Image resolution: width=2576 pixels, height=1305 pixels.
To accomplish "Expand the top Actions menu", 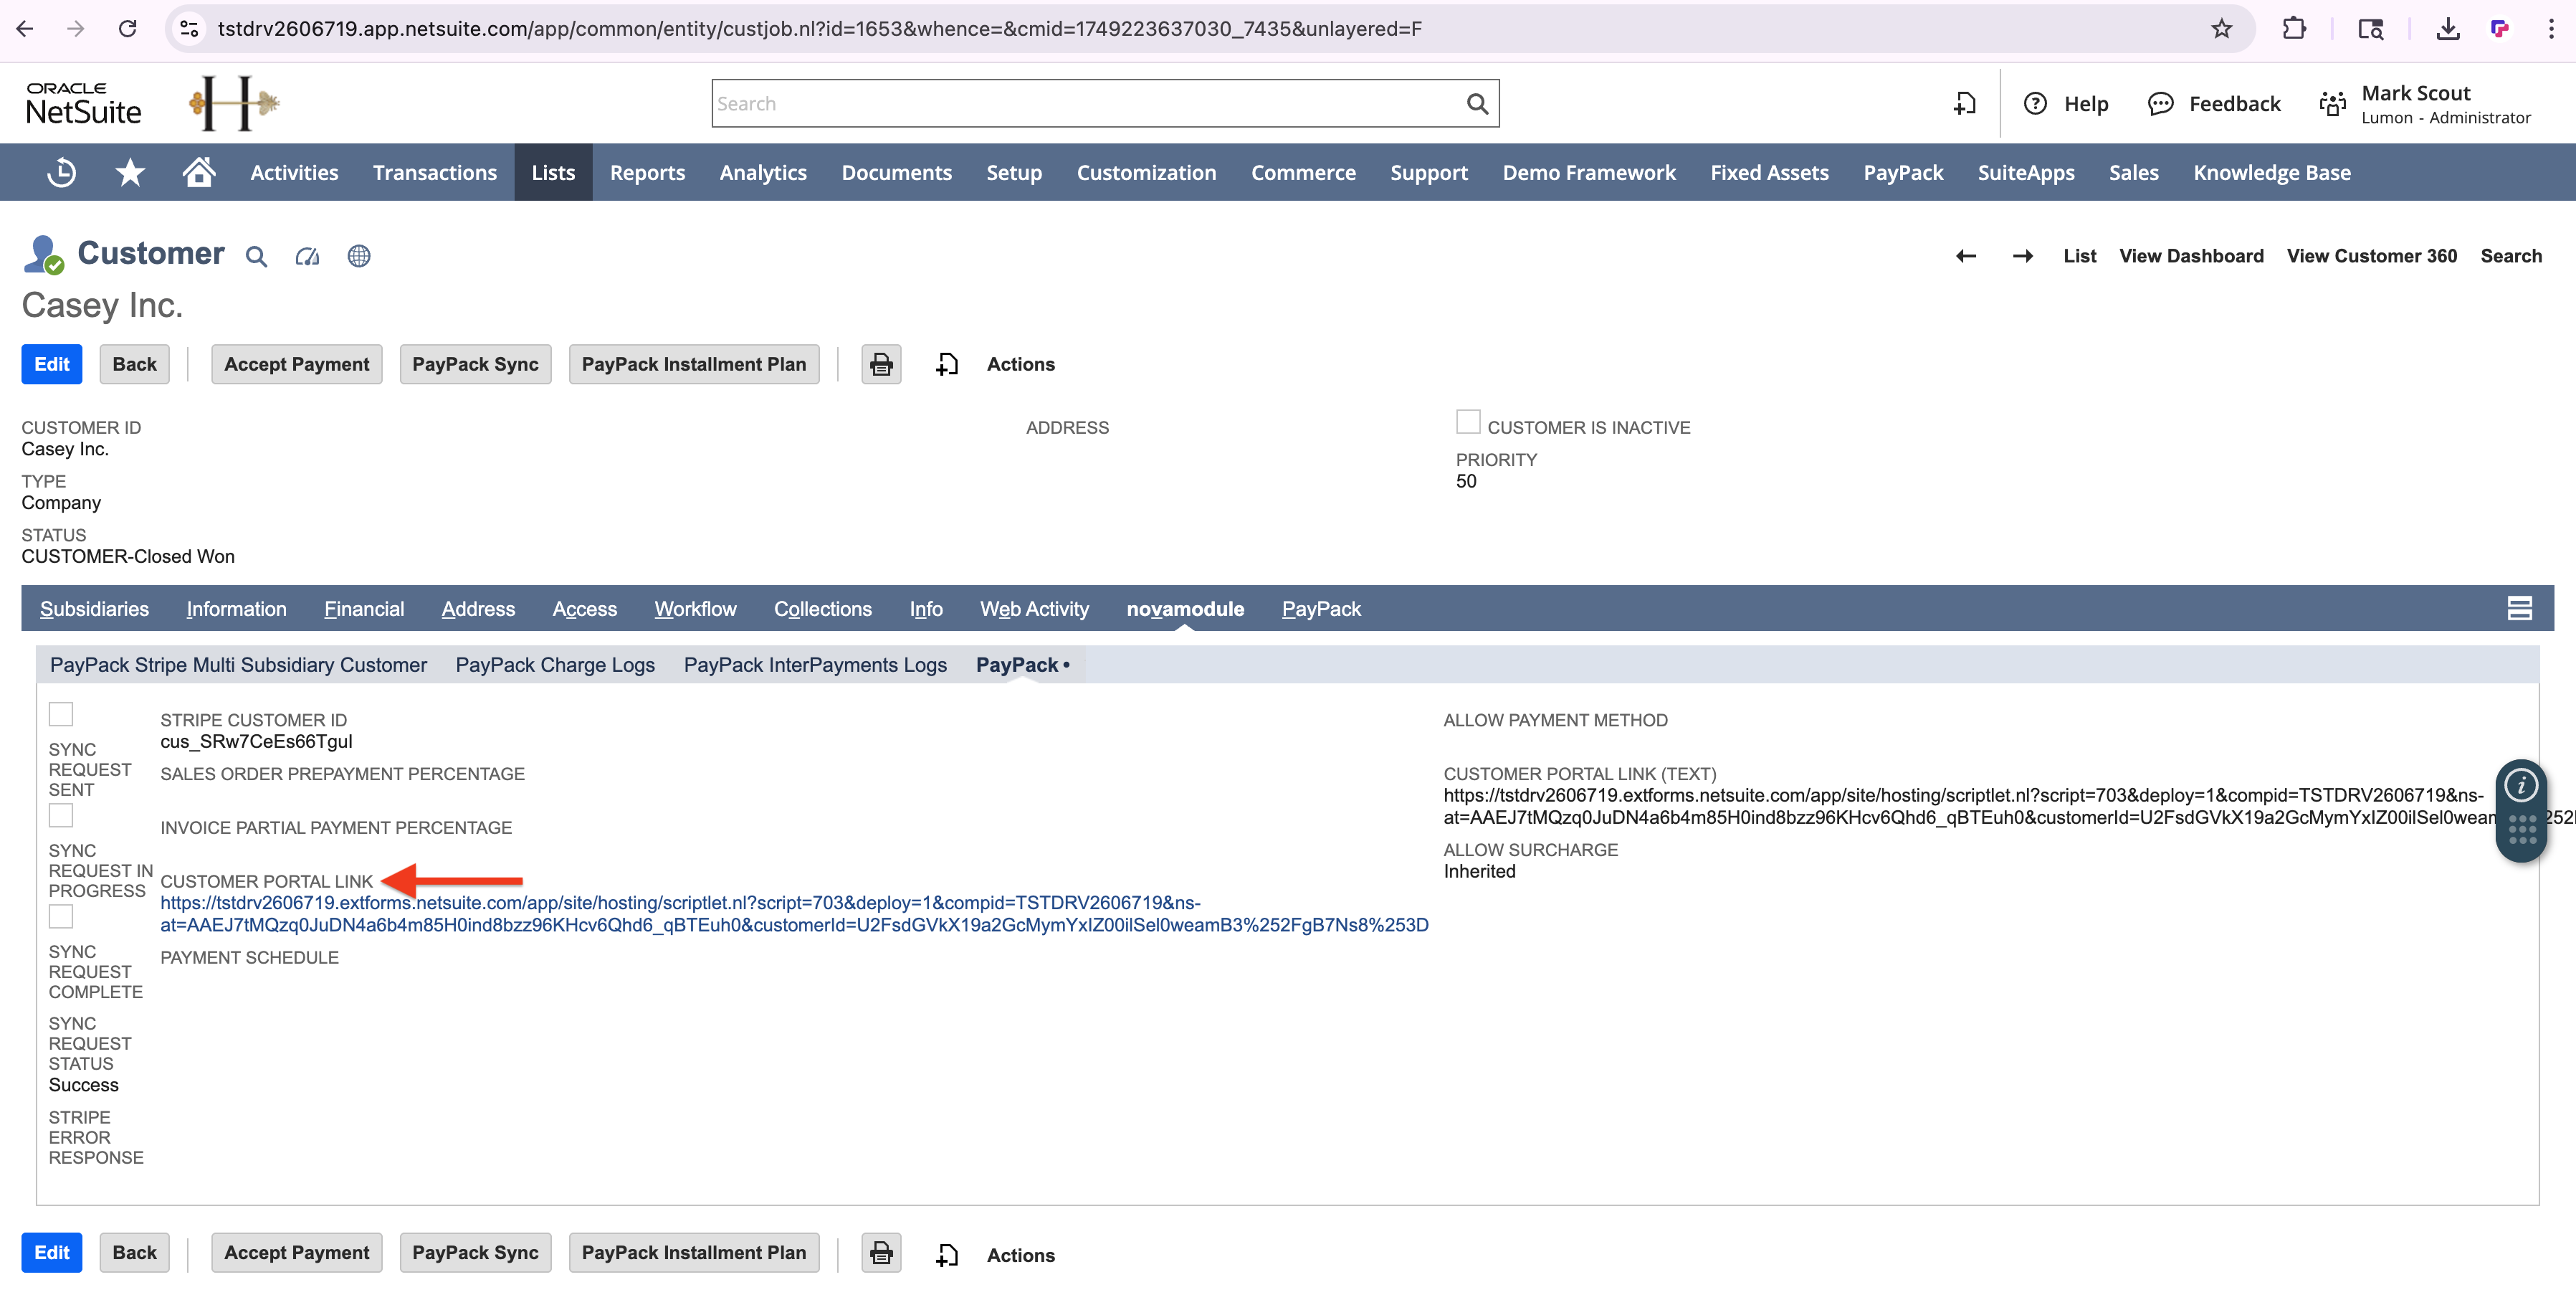I will 1020,364.
